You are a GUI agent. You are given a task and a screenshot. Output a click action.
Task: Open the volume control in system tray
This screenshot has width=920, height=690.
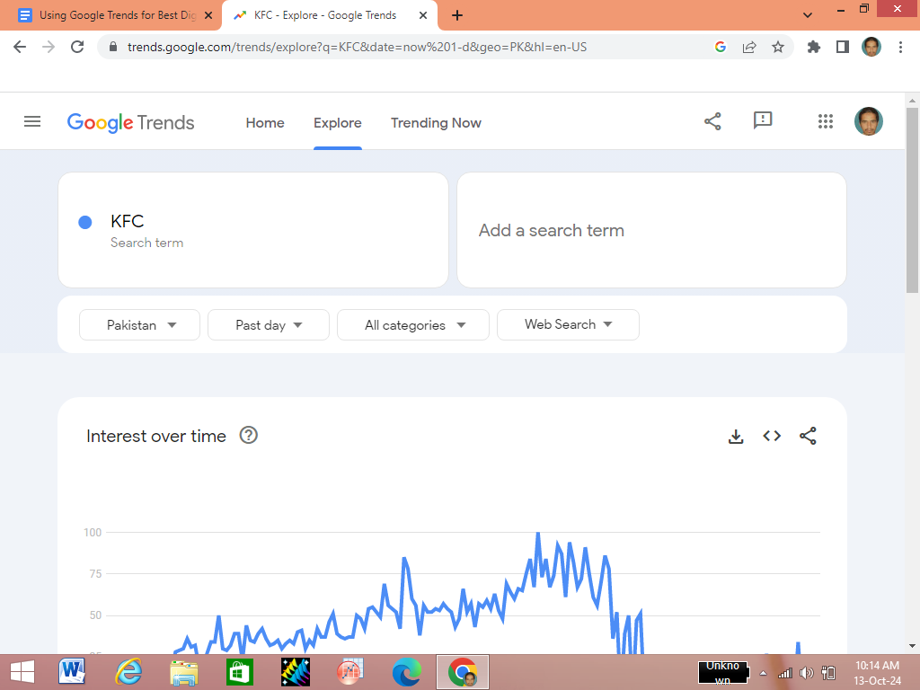[x=807, y=673]
